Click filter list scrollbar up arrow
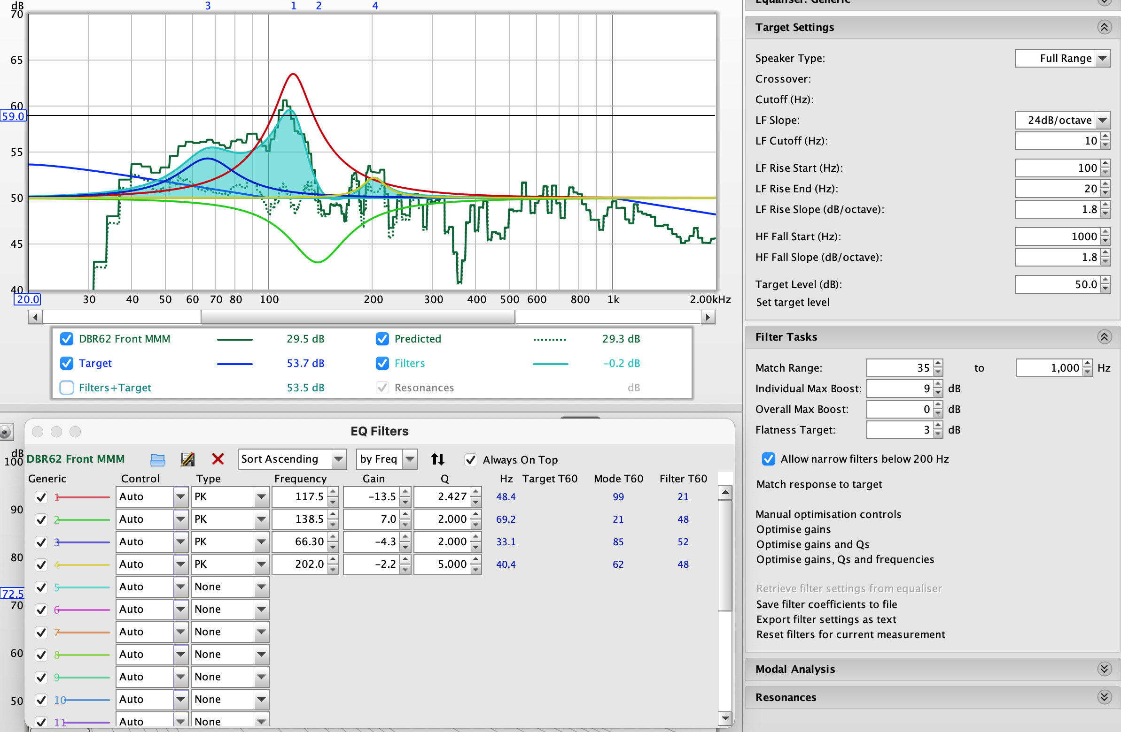 pos(725,493)
